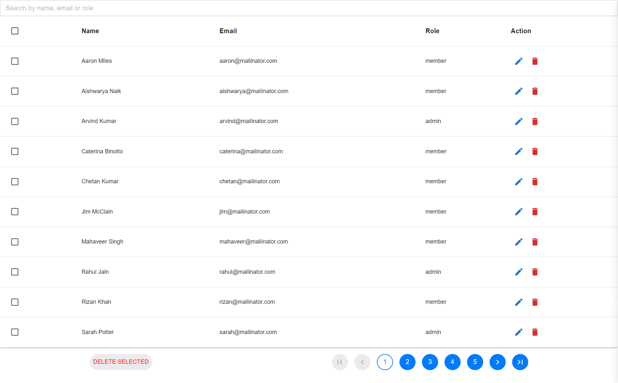Check the box for Rahul Jain

click(15, 272)
